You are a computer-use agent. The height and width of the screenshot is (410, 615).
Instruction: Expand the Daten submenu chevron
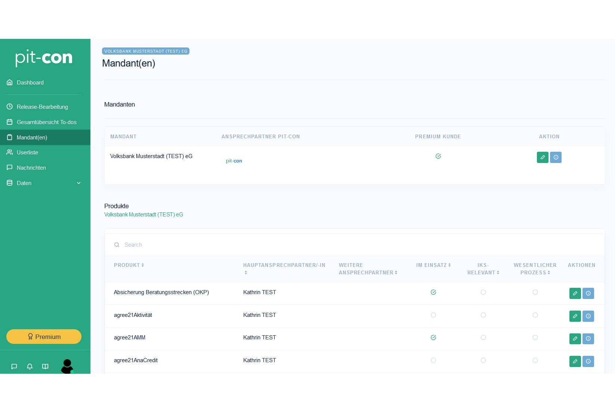tap(79, 183)
